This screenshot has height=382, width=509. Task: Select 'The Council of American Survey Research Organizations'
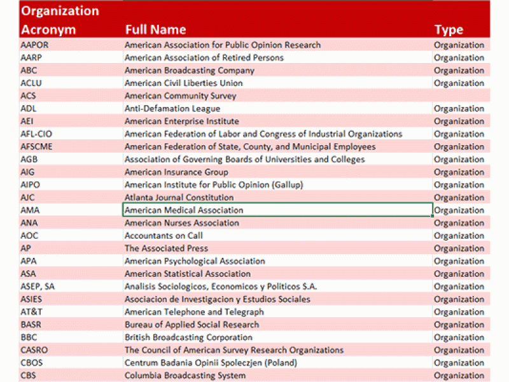tap(277, 350)
